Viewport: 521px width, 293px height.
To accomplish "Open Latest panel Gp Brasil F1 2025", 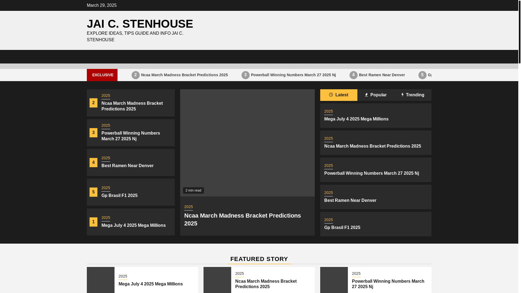I will click(342, 227).
